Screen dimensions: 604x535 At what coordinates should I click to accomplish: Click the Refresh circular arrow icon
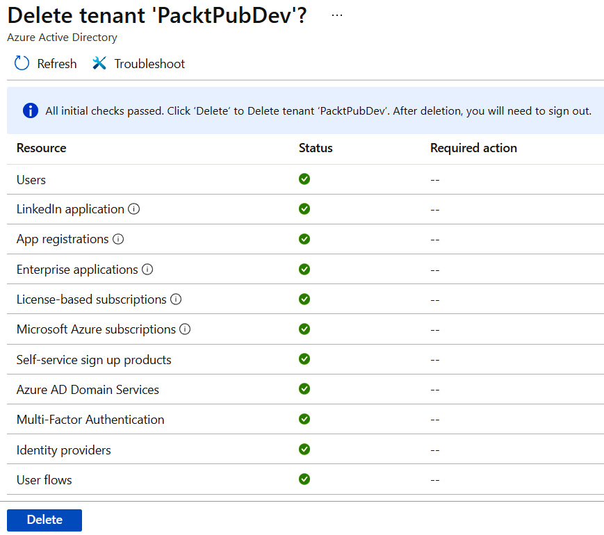22,63
